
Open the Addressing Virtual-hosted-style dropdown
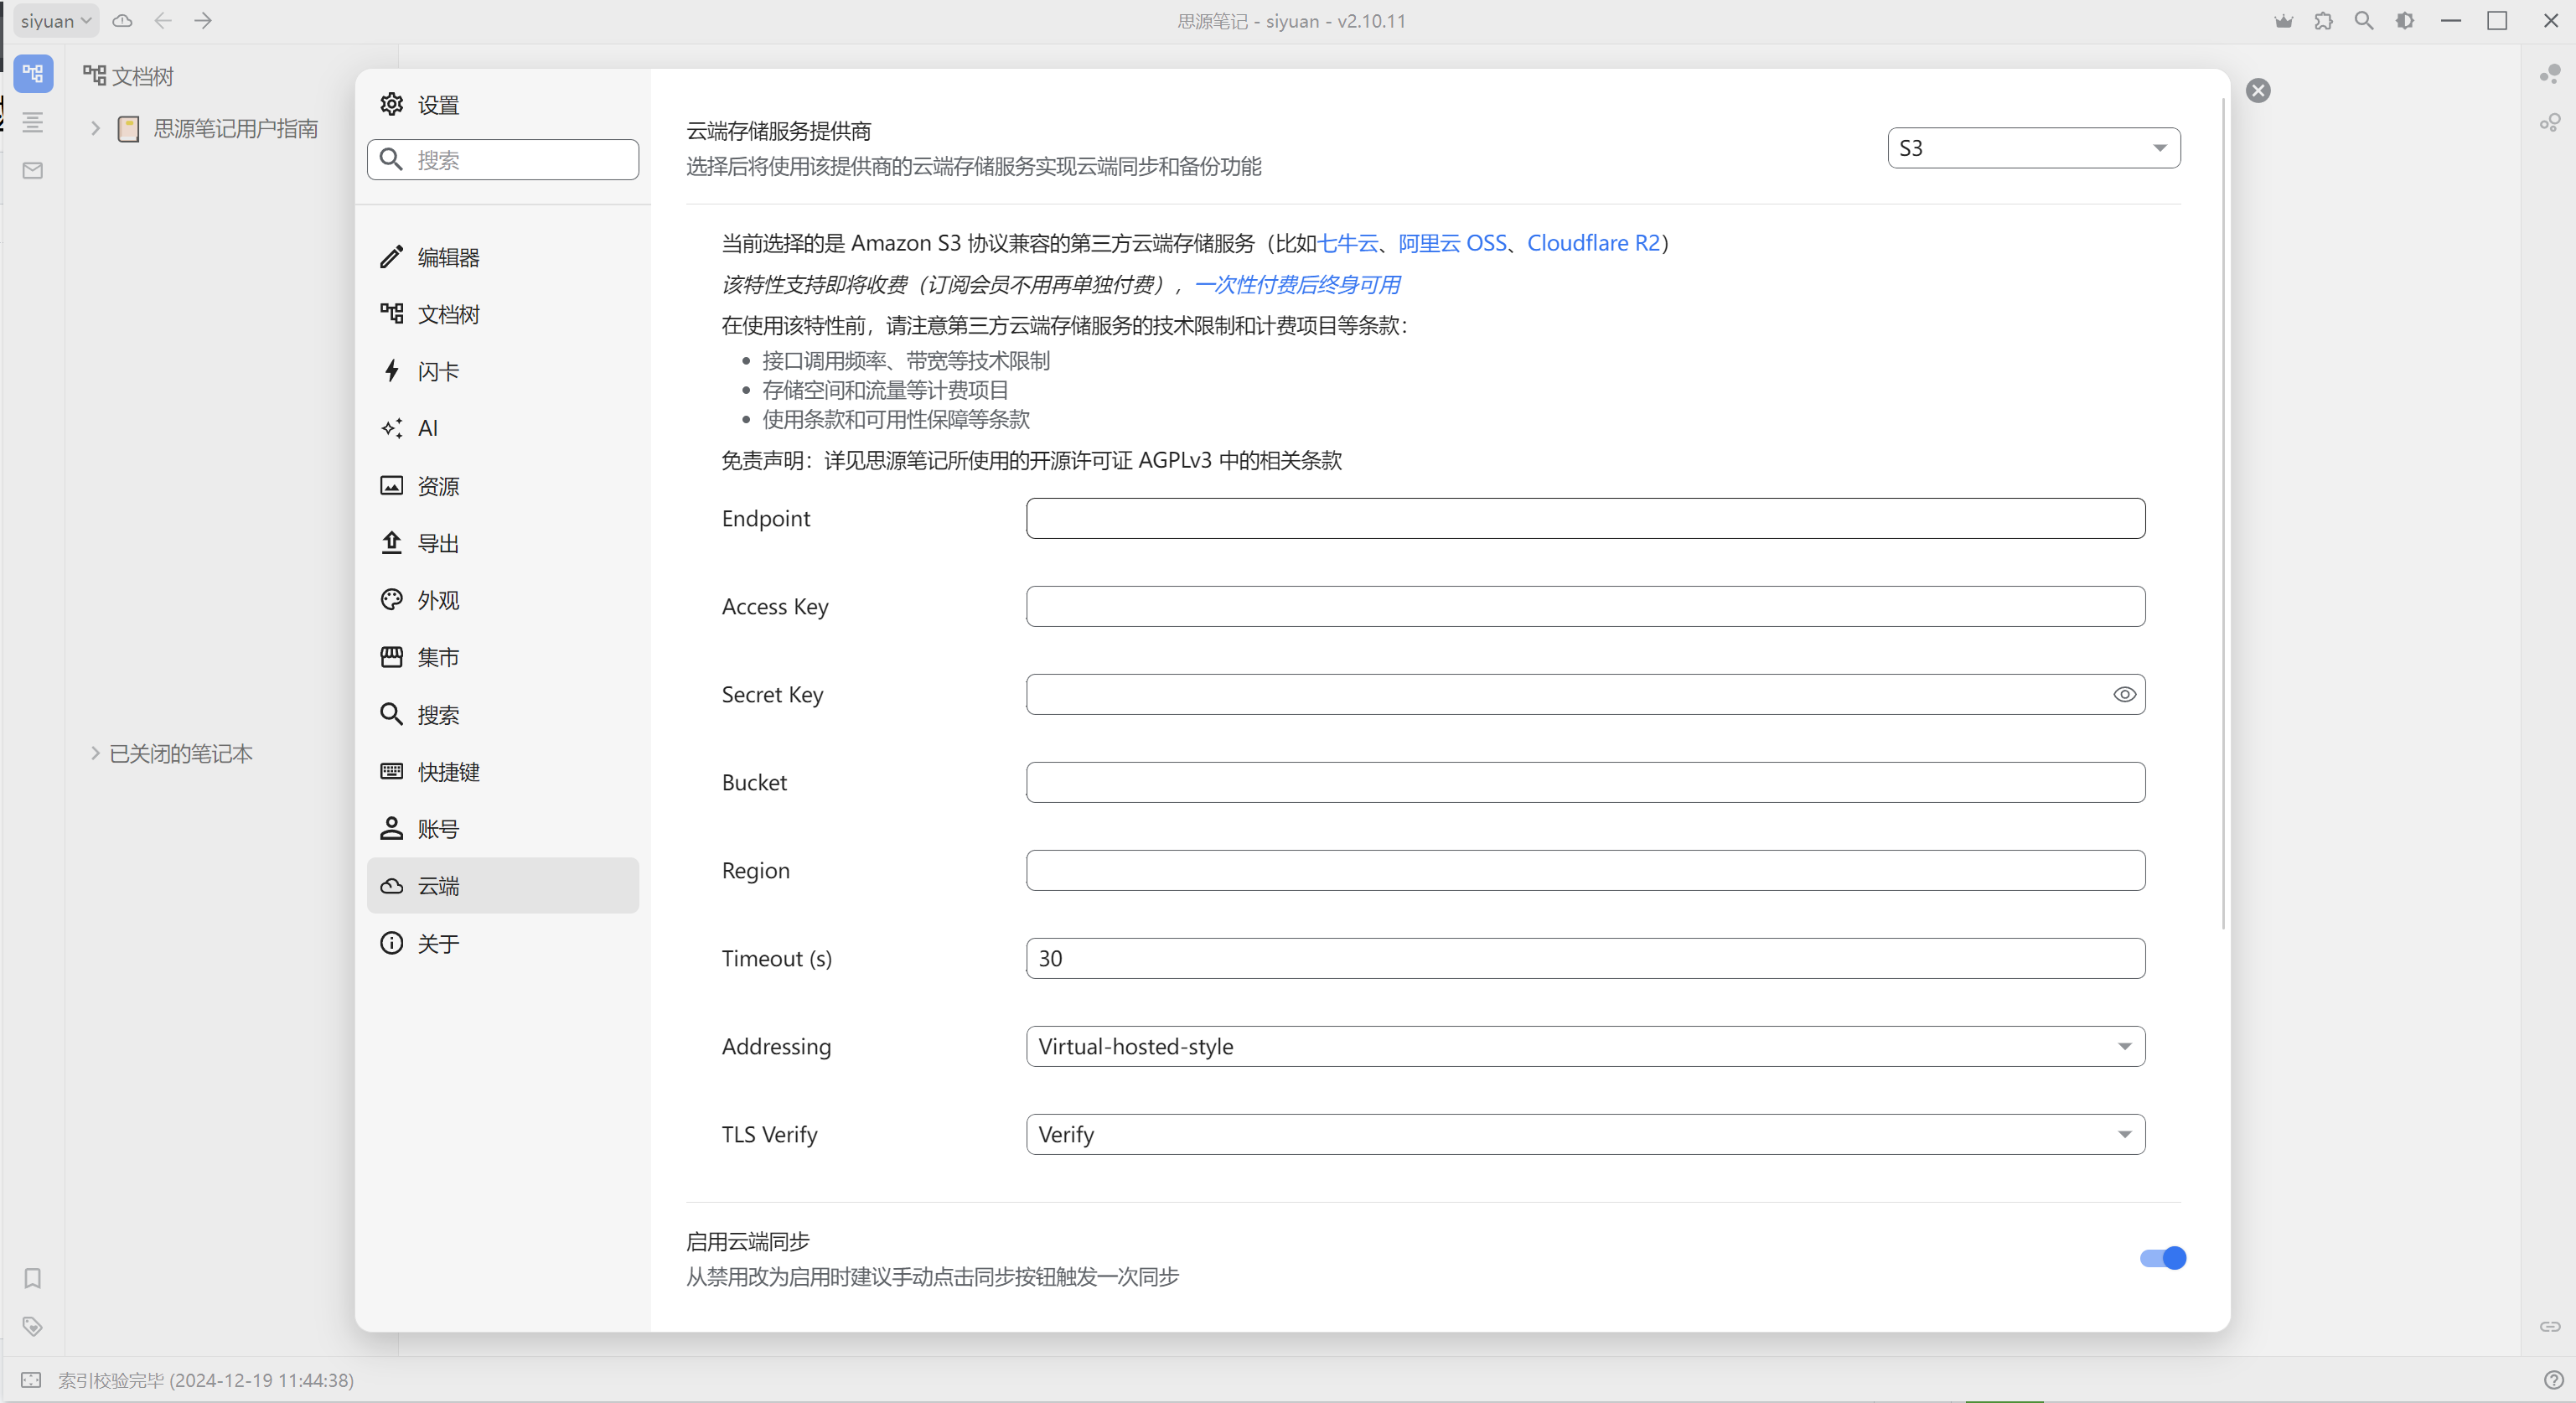click(x=1585, y=1046)
